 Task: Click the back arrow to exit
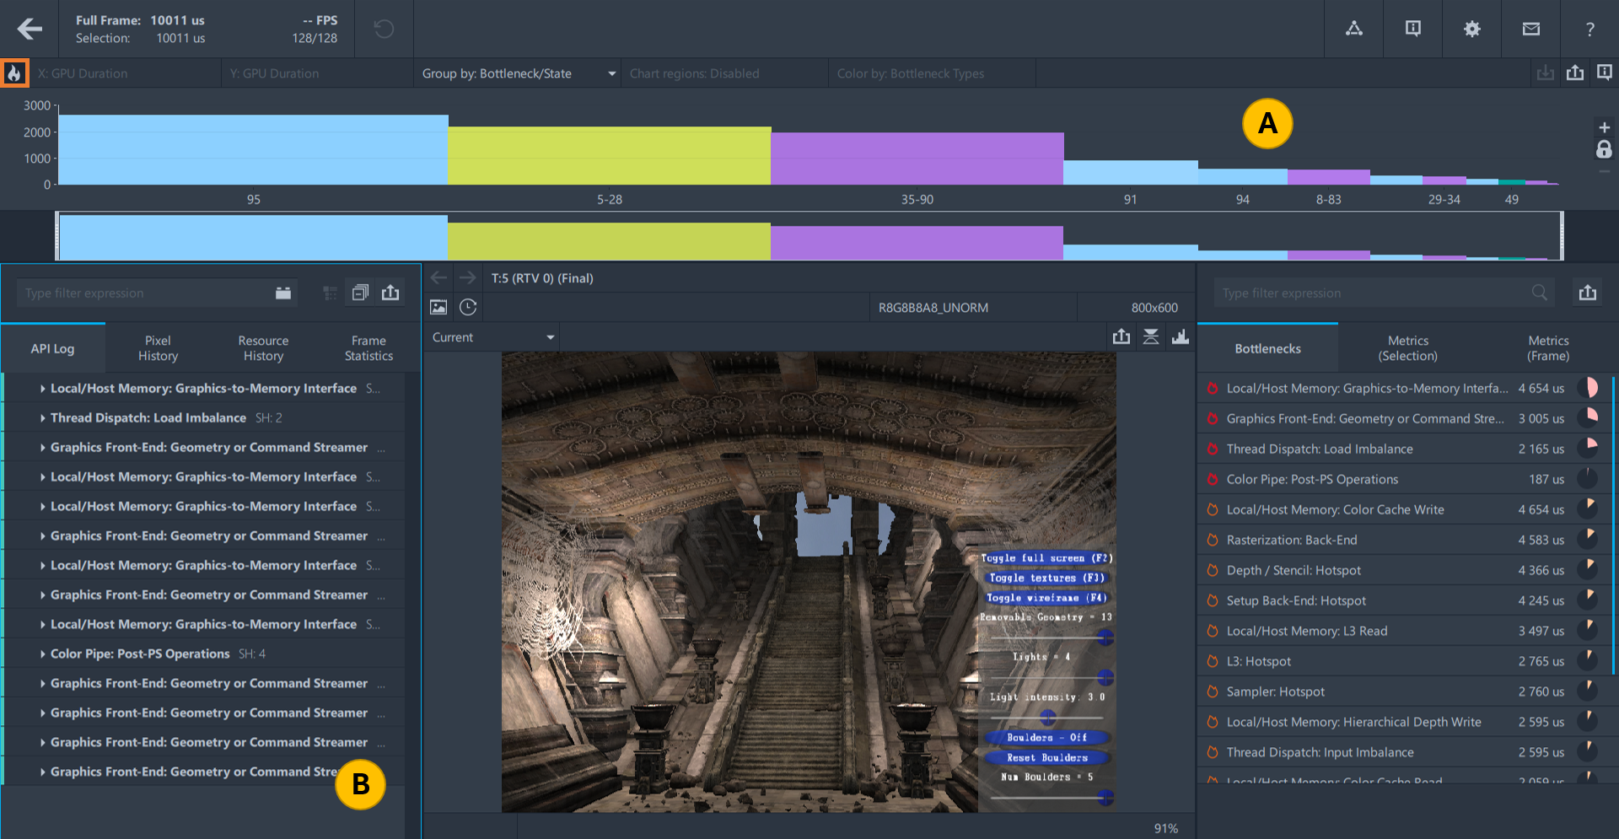pyautogui.click(x=30, y=29)
